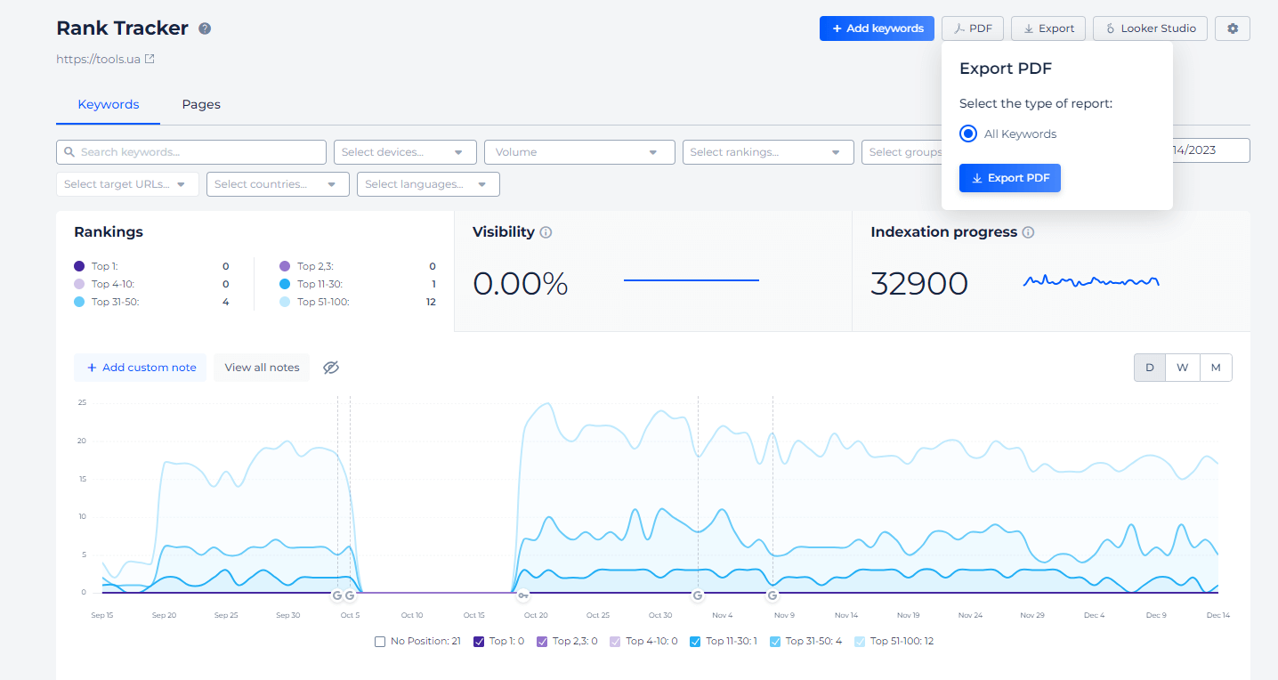Open the Select countries dropdown
This screenshot has width=1278, height=680.
(x=278, y=184)
